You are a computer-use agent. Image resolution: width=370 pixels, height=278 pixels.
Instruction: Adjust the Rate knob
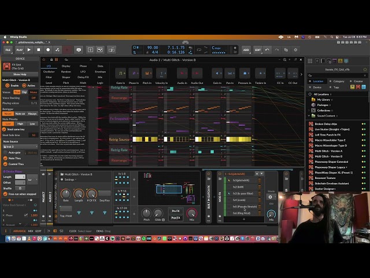pyautogui.click(x=65, y=194)
